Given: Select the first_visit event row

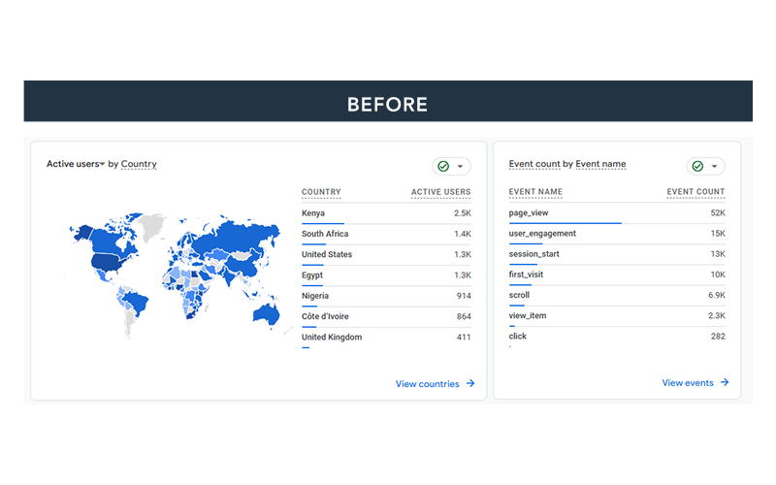Looking at the screenshot, I should tap(617, 275).
